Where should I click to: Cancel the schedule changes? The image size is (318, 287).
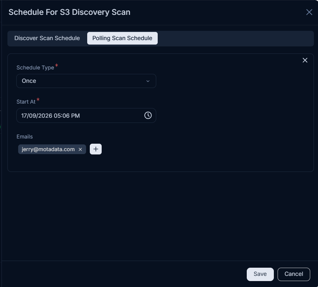click(294, 274)
